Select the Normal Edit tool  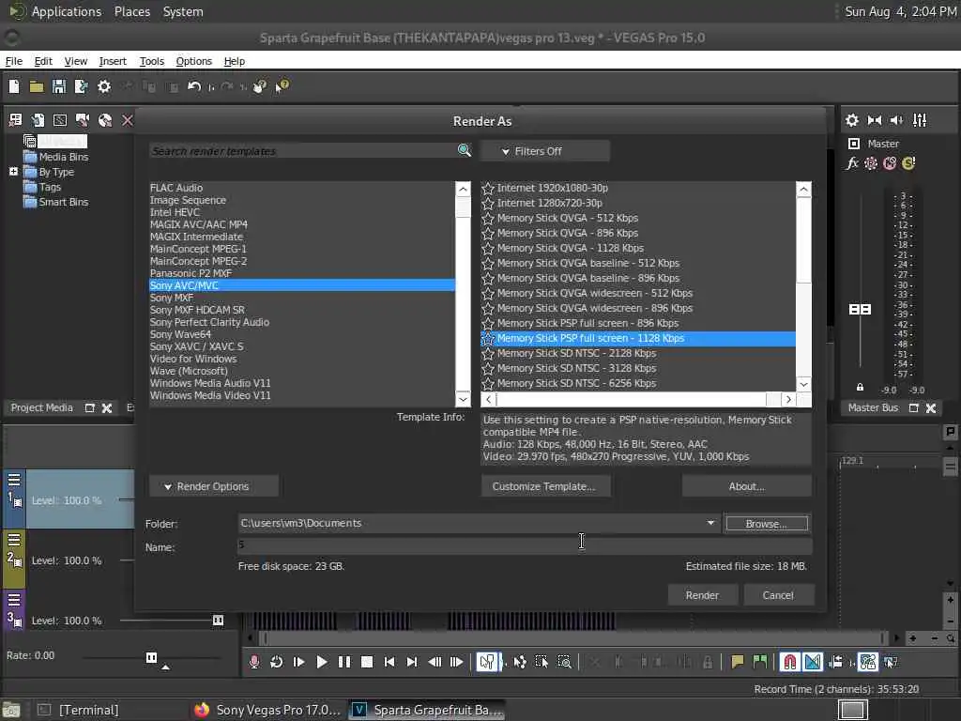coord(487,662)
